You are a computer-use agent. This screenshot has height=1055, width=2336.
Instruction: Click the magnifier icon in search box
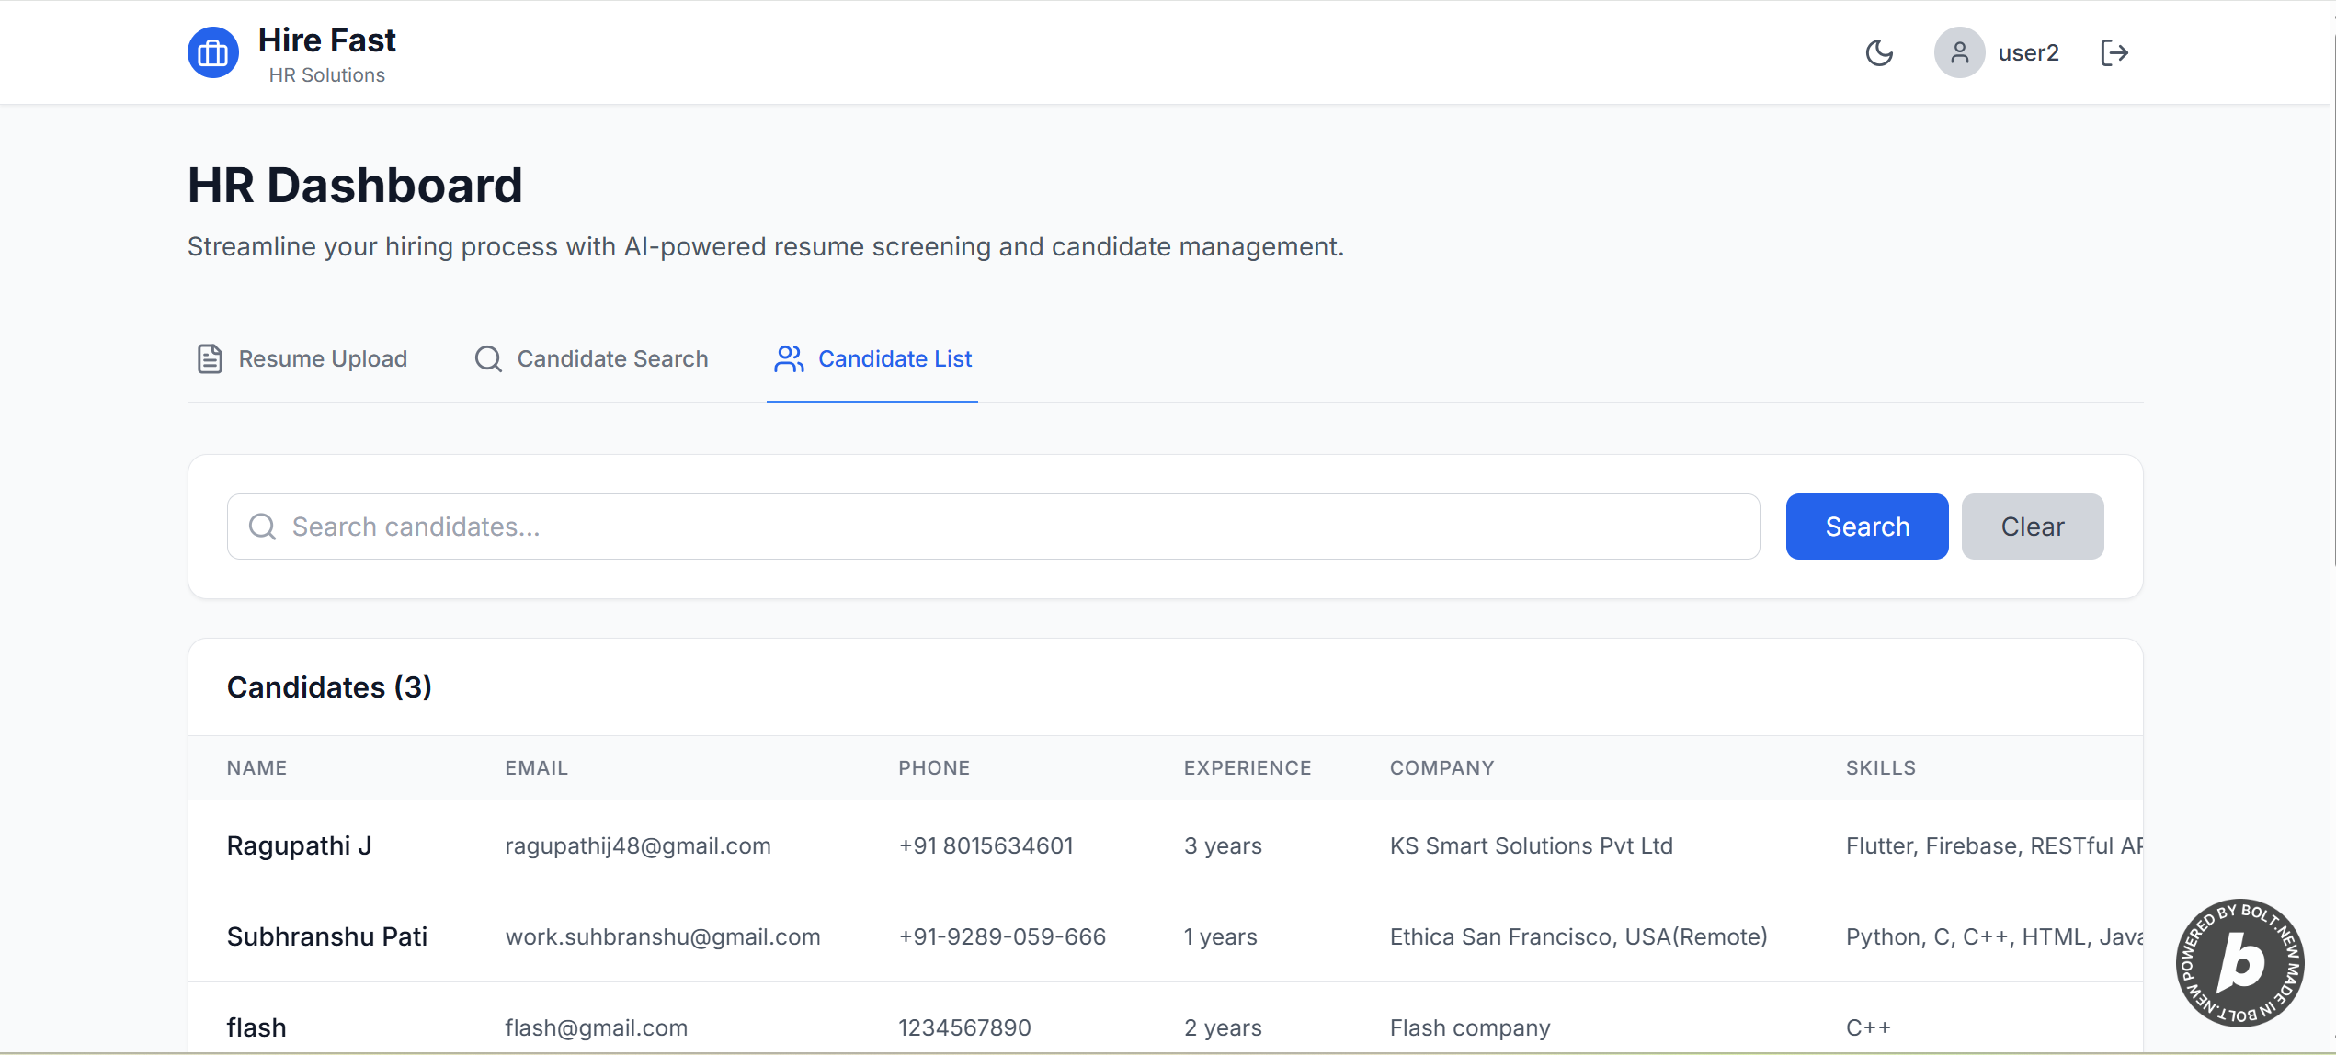(263, 527)
